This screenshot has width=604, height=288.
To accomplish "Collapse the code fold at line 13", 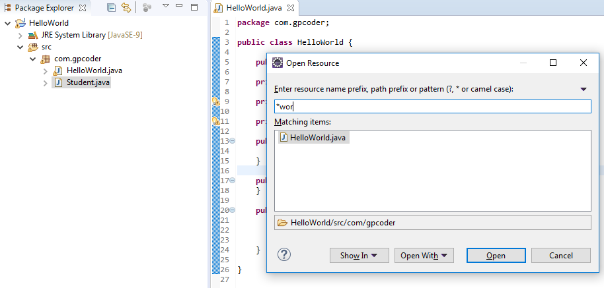I will [231, 141].
